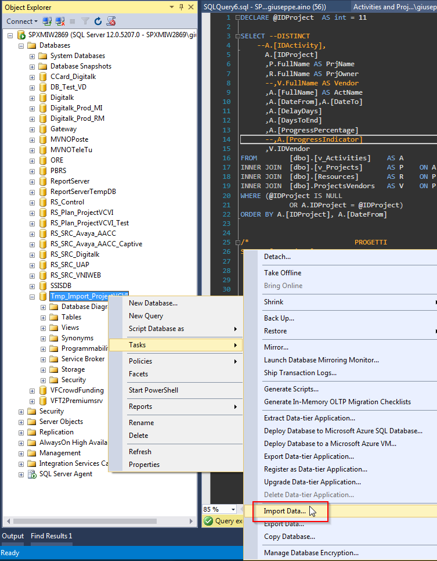The width and height of the screenshot is (437, 561).
Task: Switch to the Find Results 1 tab
Action: pyautogui.click(x=52, y=536)
